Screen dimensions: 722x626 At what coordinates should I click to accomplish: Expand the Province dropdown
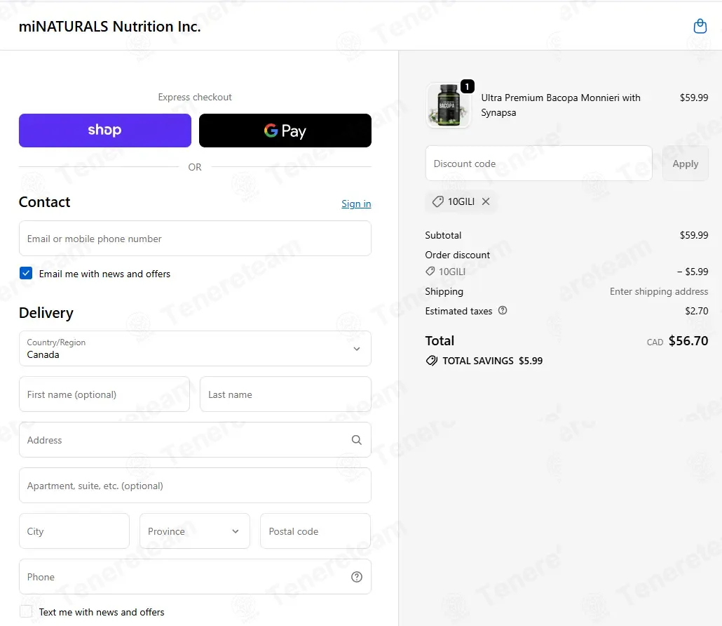(195, 531)
